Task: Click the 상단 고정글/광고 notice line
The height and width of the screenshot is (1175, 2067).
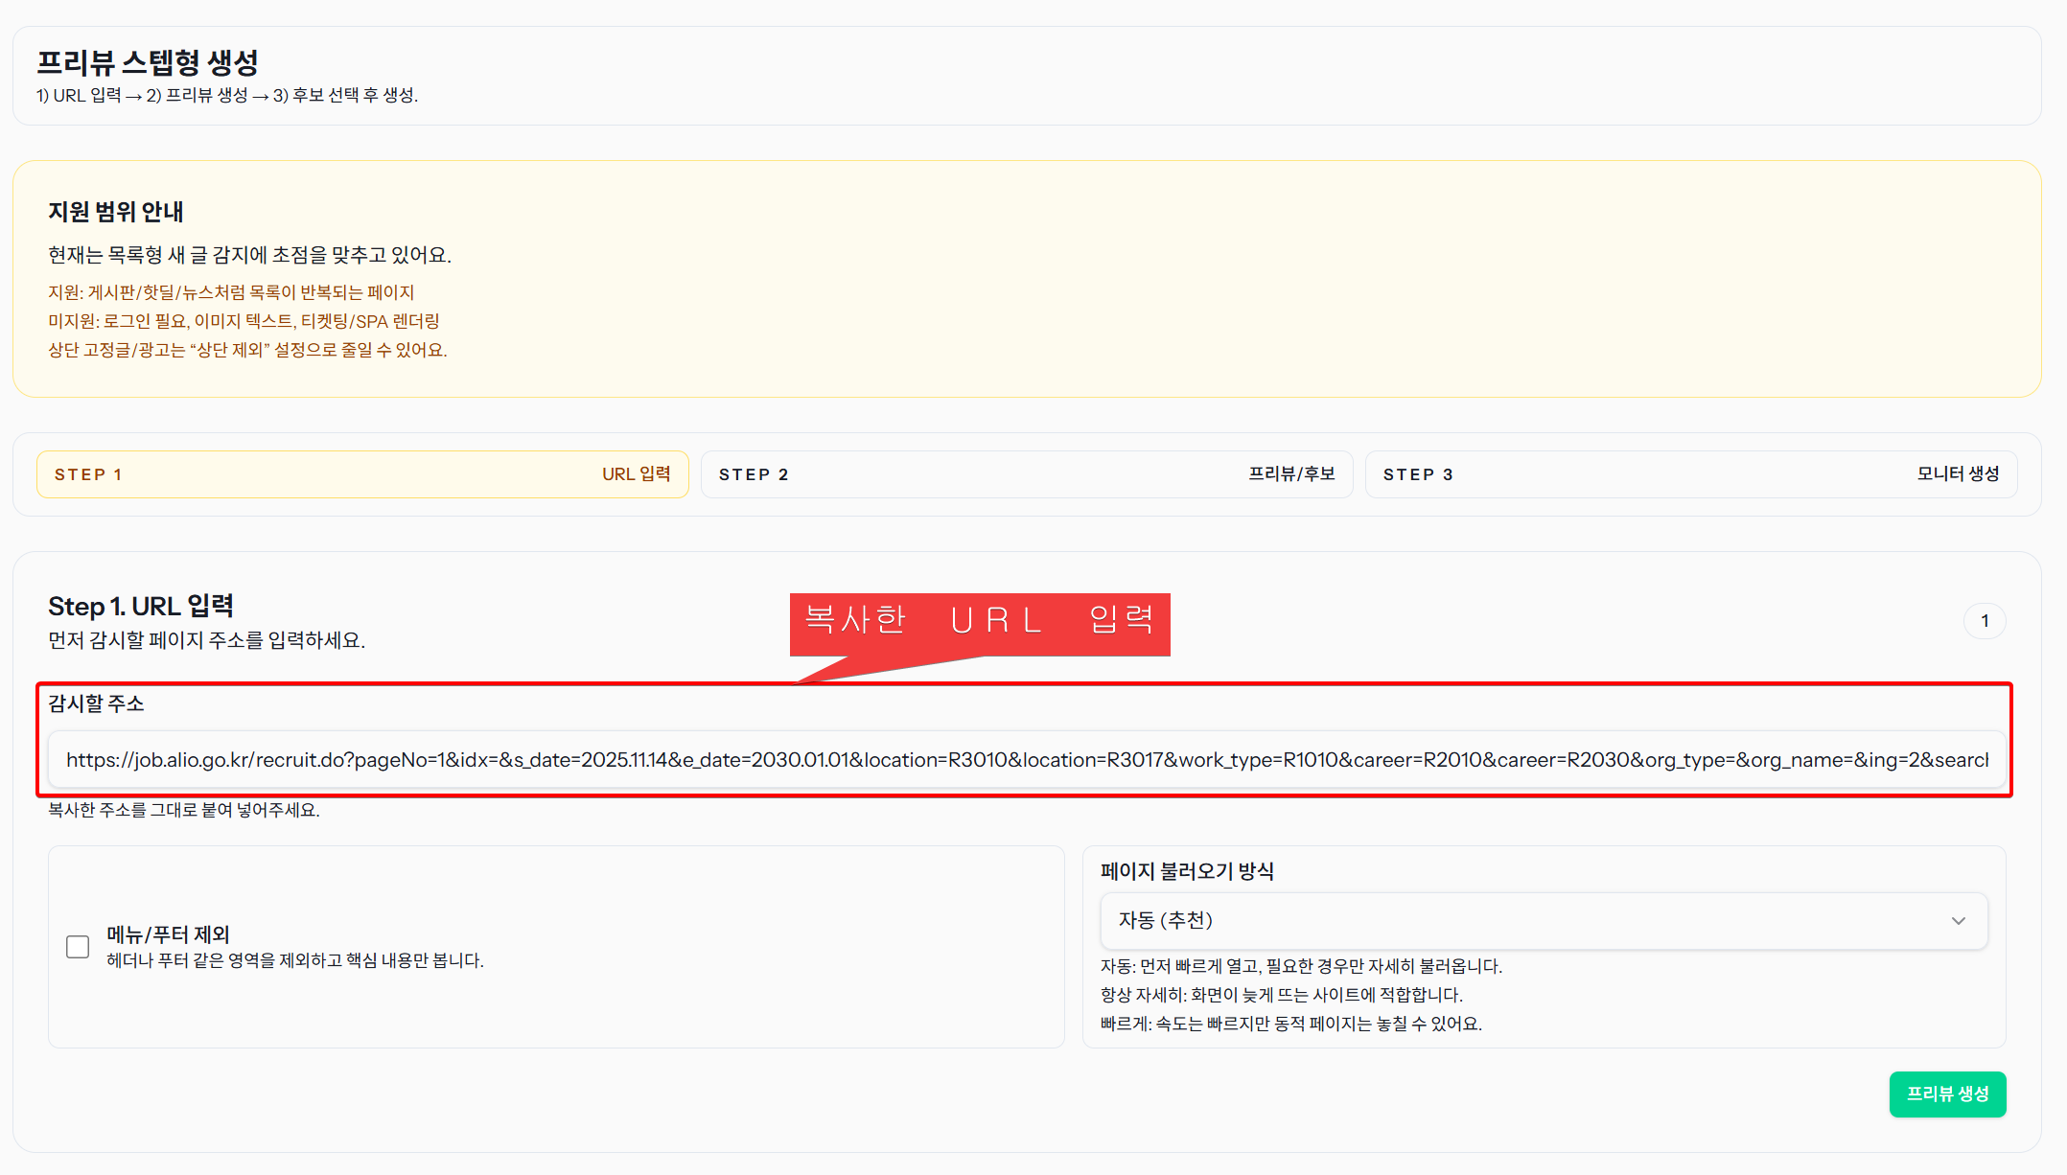Action: pos(247,350)
